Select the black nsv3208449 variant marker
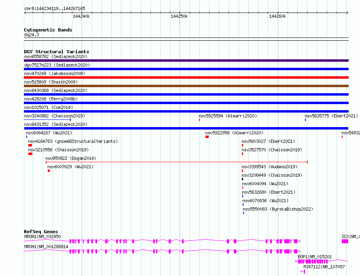Screen dimensions: 360x276 point(242,179)
